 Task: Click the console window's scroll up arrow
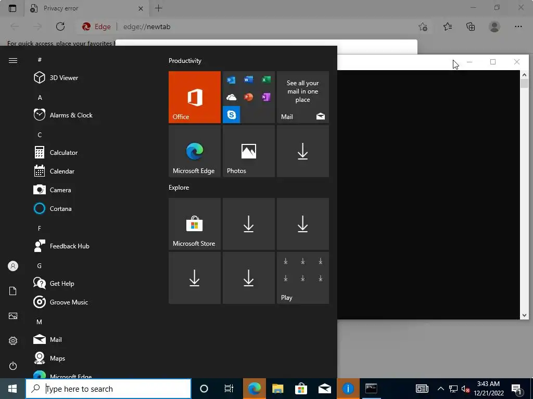pyautogui.click(x=524, y=75)
